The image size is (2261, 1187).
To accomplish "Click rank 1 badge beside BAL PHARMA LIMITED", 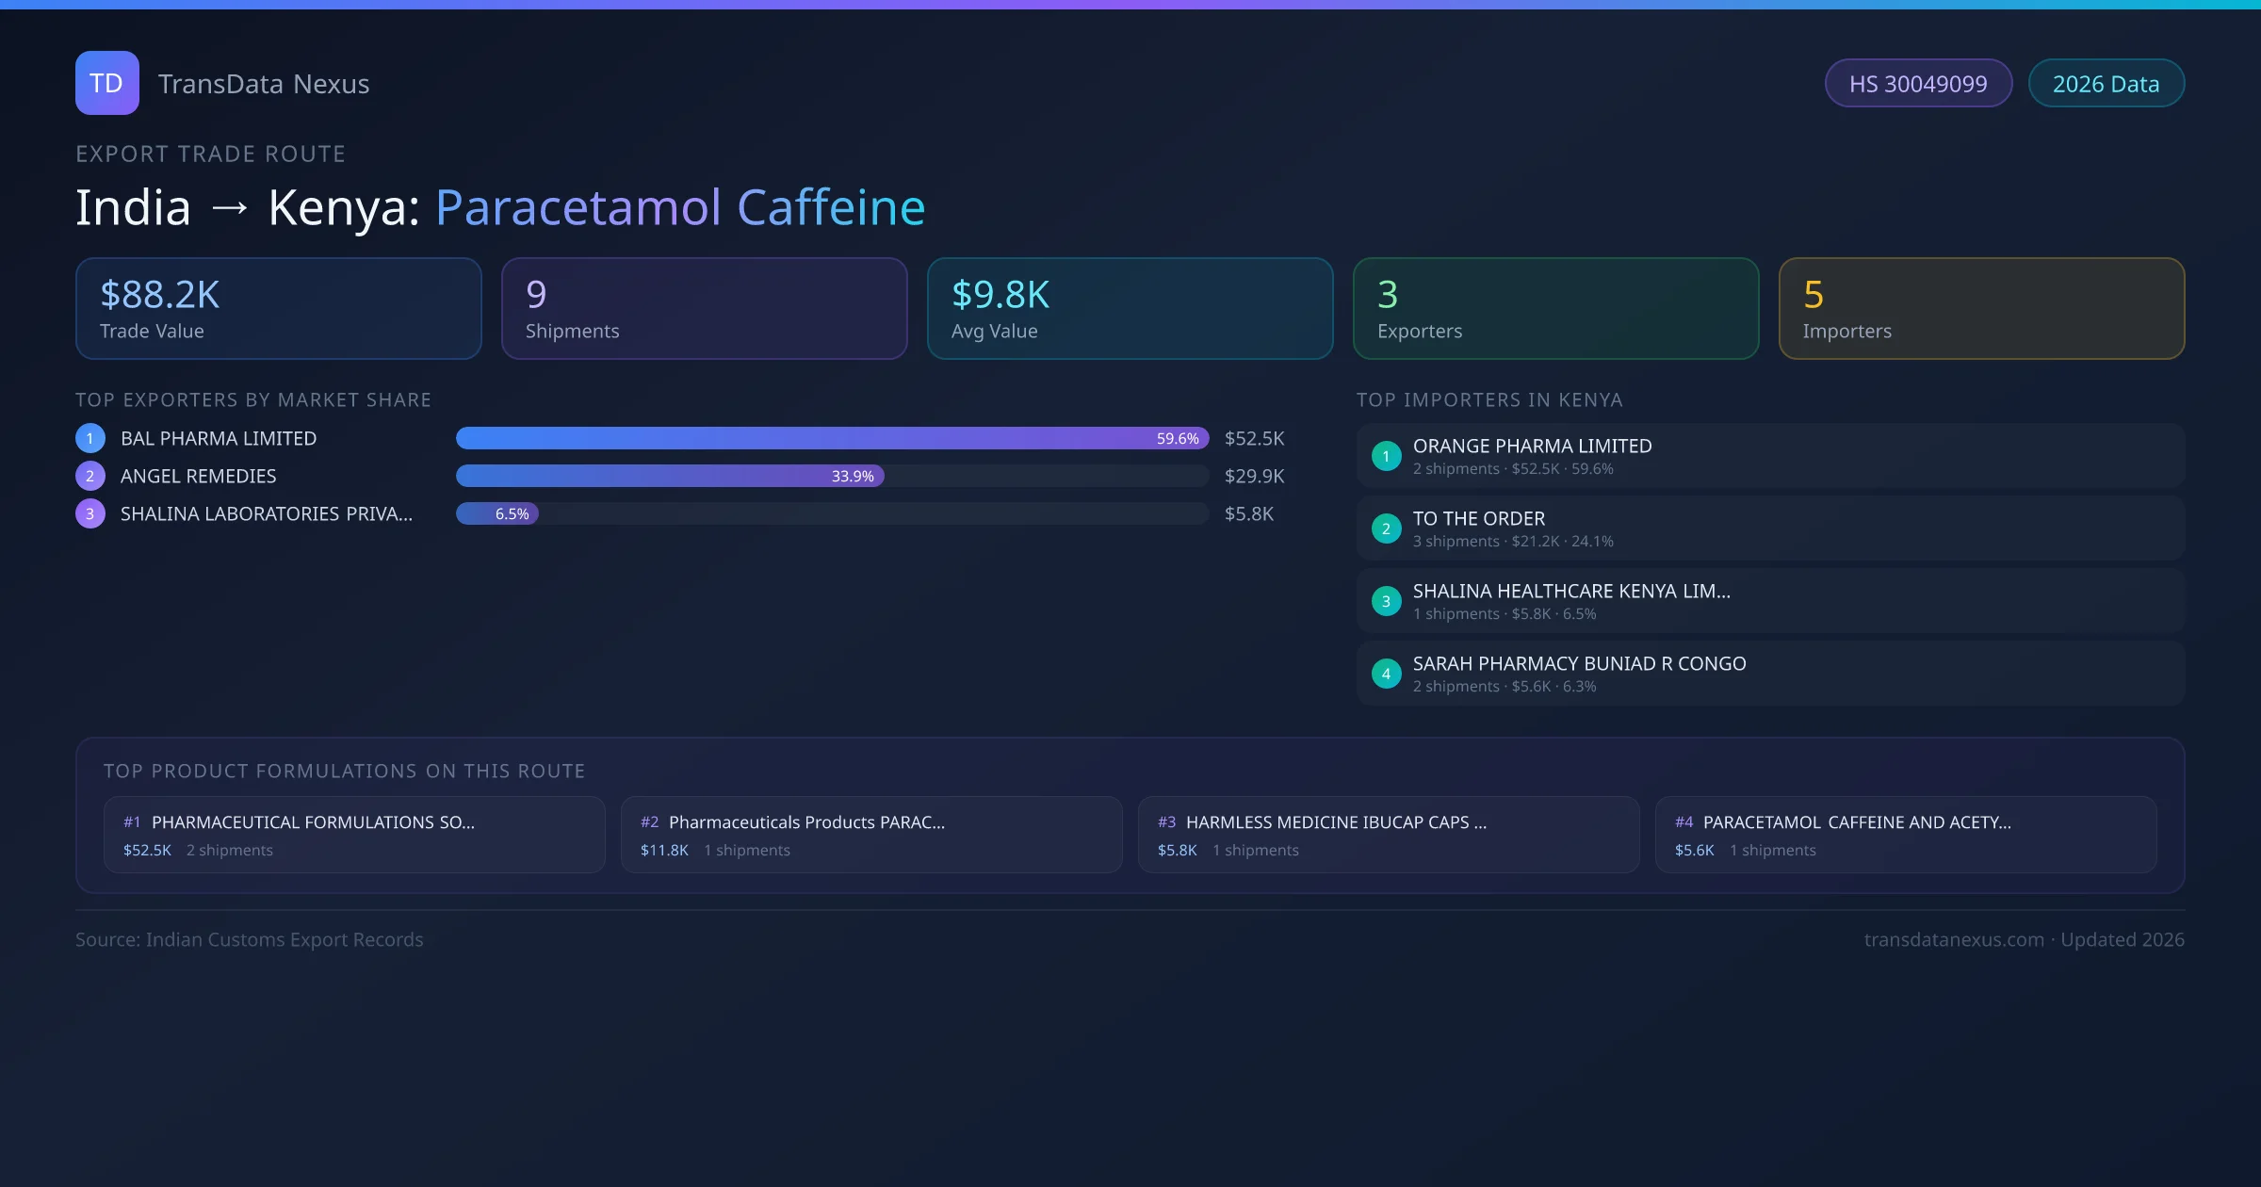I will [90, 438].
